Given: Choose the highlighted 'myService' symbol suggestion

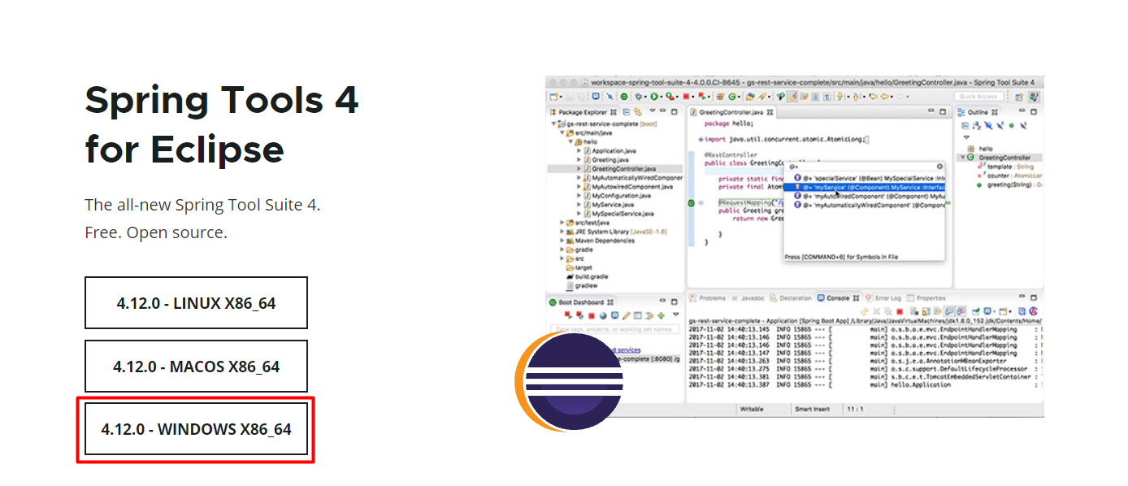Looking at the screenshot, I should 865,187.
